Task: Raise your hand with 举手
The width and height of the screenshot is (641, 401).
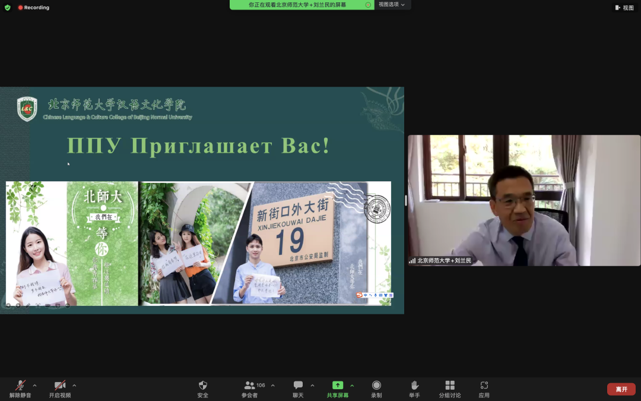Action: [x=414, y=389]
